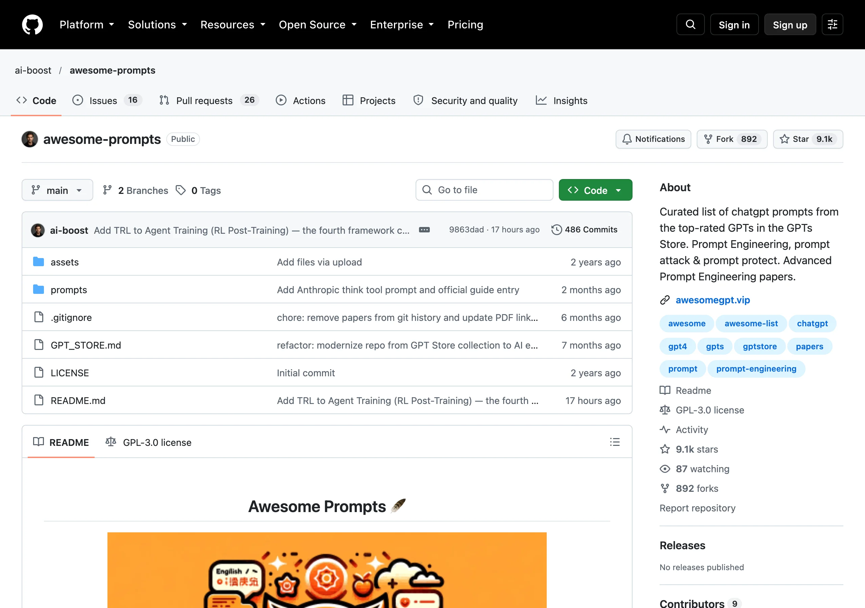Viewport: 865px width, 608px height.
Task: Click the Sign in button
Action: click(734, 24)
